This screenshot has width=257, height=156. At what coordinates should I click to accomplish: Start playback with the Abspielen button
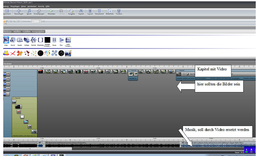pyautogui.click(x=51, y=12)
